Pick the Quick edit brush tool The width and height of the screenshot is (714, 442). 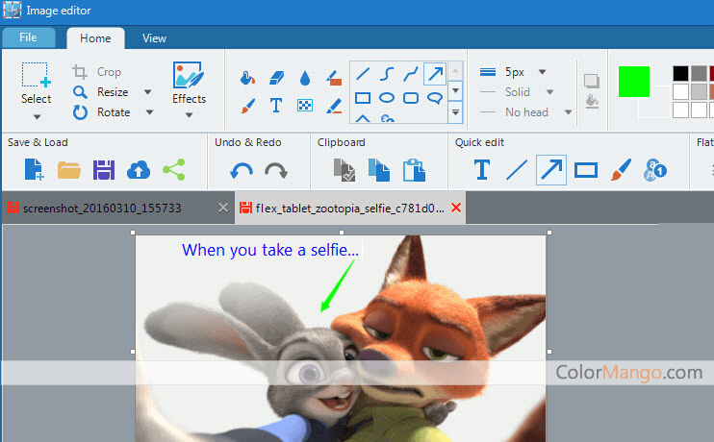click(621, 170)
